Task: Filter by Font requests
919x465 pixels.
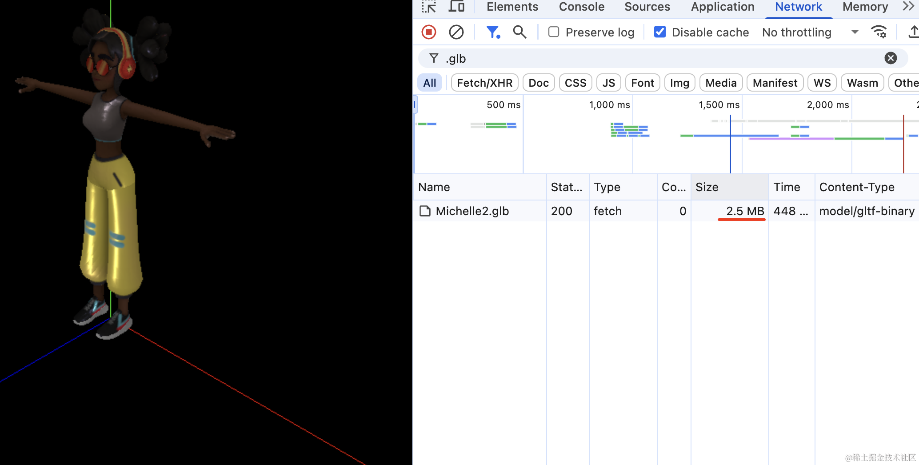Action: tap(643, 83)
